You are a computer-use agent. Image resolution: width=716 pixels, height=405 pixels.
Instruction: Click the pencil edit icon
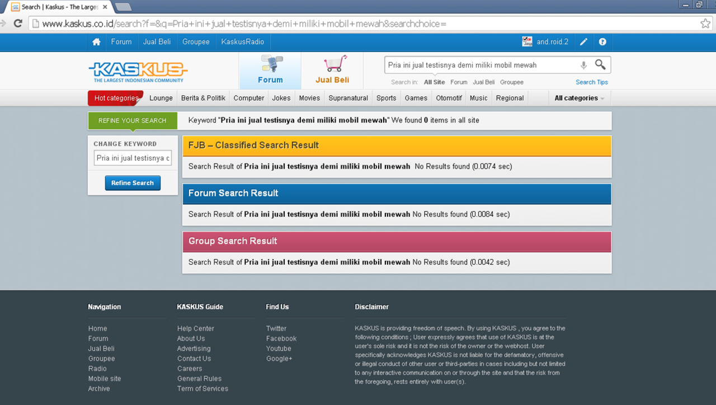click(x=583, y=42)
